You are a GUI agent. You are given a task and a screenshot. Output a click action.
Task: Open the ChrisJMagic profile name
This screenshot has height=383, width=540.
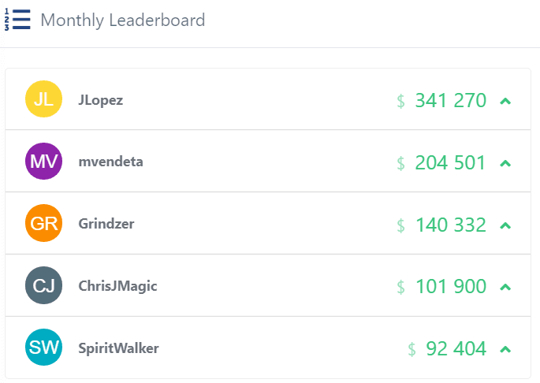point(117,286)
